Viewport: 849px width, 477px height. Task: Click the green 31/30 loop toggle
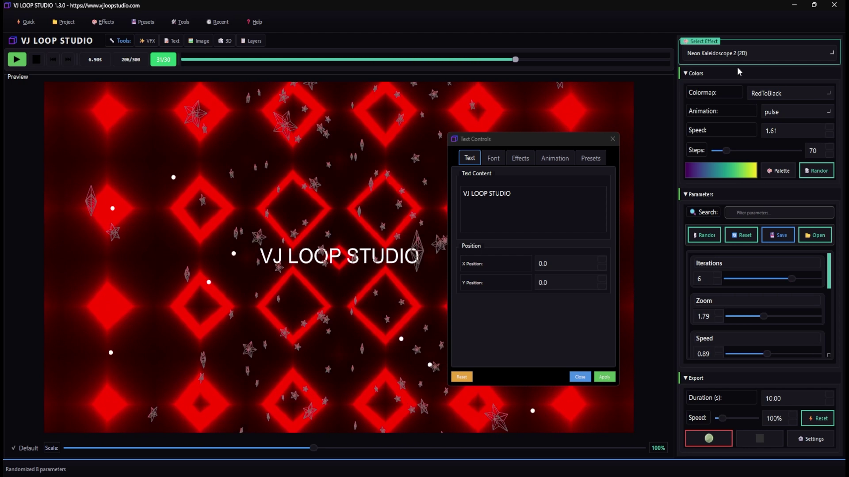pos(163,59)
